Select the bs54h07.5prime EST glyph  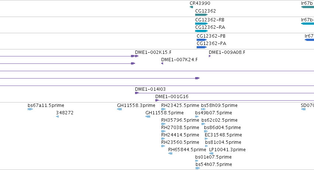pyautogui.click(x=198, y=168)
